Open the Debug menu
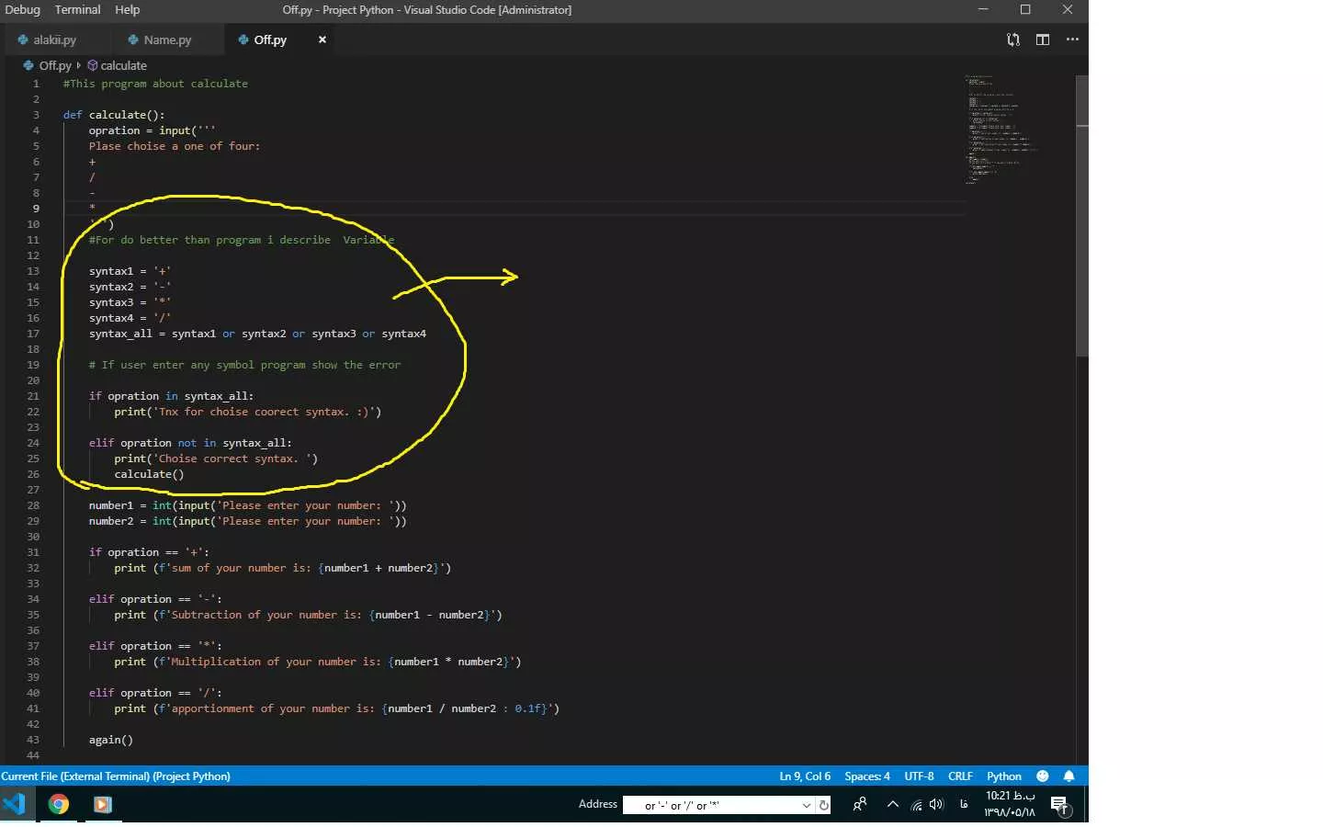 pyautogui.click(x=22, y=9)
